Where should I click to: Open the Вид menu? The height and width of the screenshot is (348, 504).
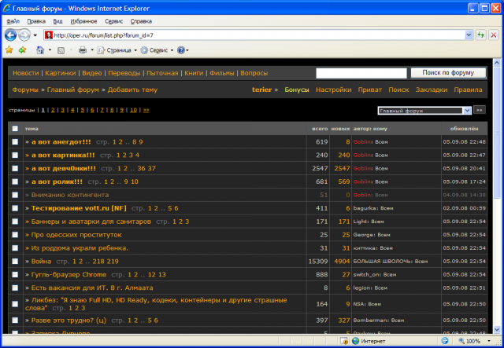57,21
